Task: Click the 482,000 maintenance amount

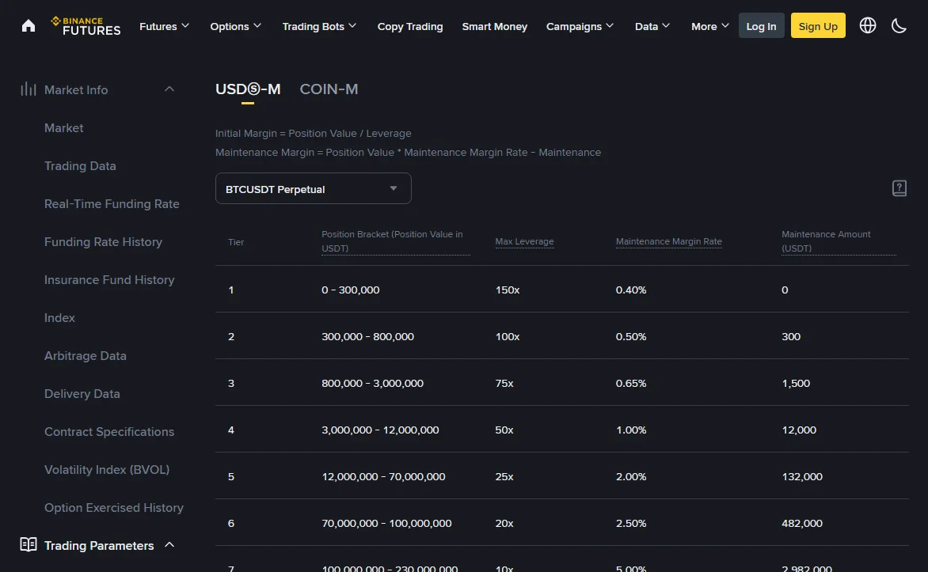Action: pos(802,524)
